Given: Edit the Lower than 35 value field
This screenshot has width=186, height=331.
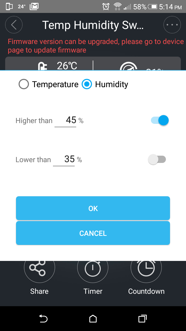Looking at the screenshot, I should pos(64,160).
